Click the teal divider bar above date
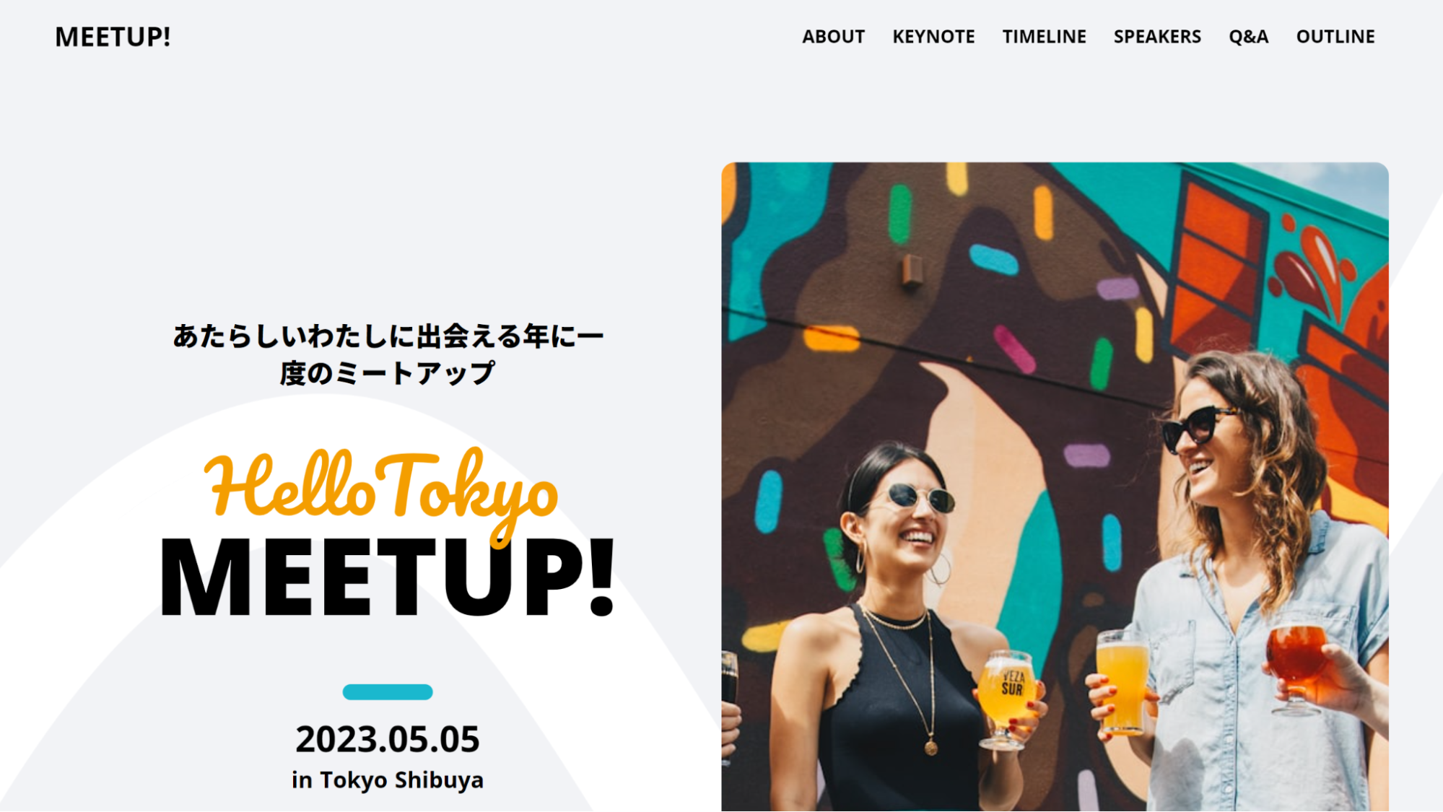The height and width of the screenshot is (812, 1443). 388,692
